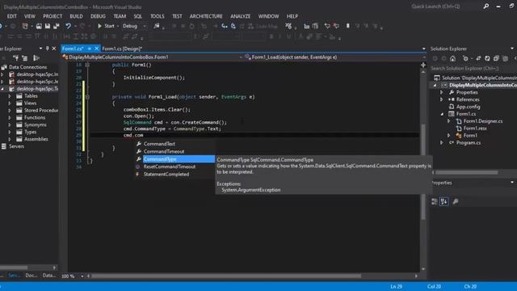This screenshot has height=291, width=517.
Task: Click the Step Into debug icon
Action: 225,26
